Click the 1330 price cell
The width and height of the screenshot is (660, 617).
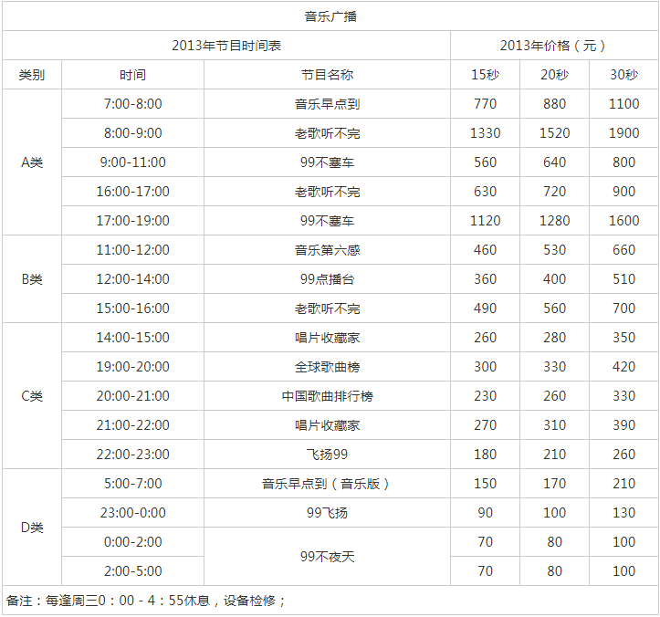pos(485,133)
